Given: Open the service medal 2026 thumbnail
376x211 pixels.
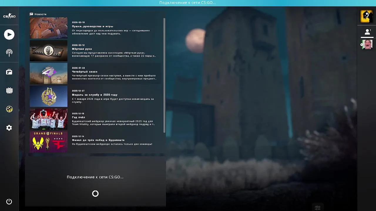Looking at the screenshot, I should 48,96.
